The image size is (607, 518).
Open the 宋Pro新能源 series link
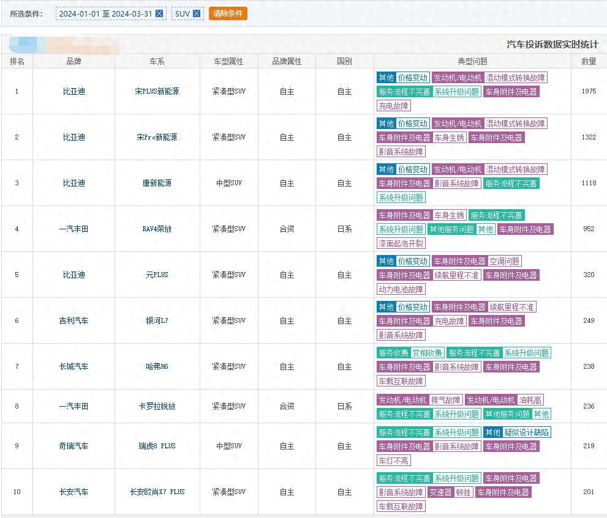(157, 137)
